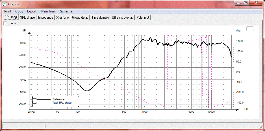Toggle the Total SPL, phase legend checkbox

pos(35,103)
